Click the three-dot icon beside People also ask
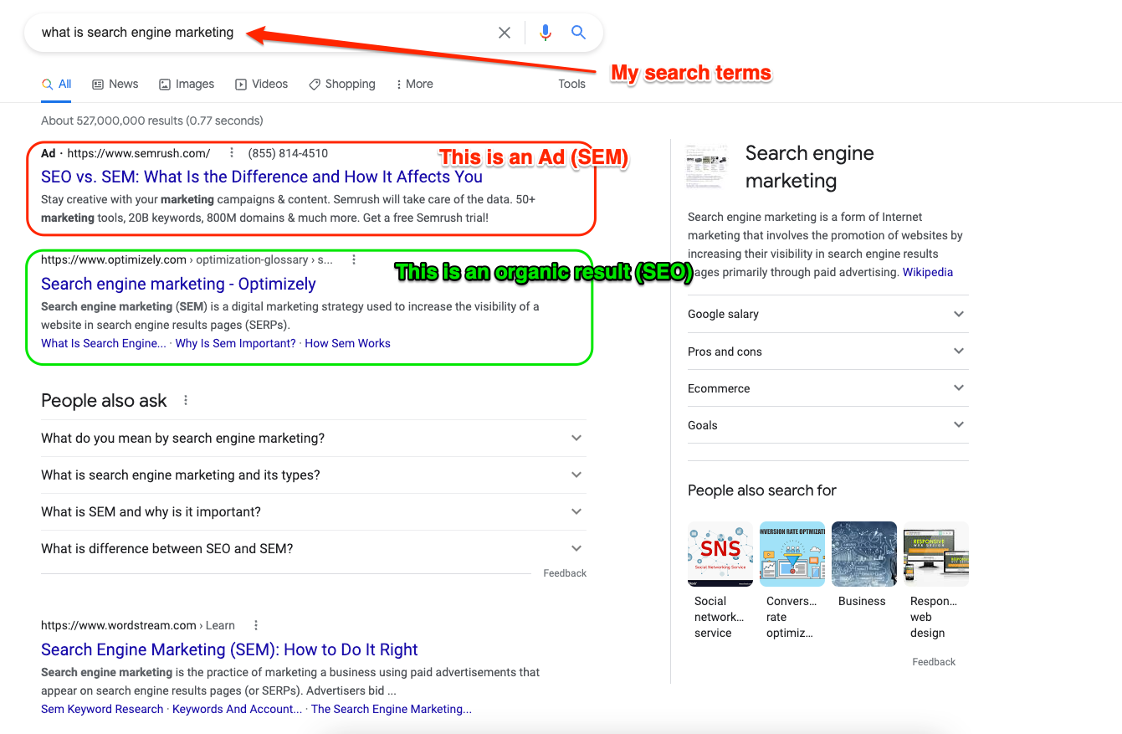The height and width of the screenshot is (734, 1122). pos(186,400)
